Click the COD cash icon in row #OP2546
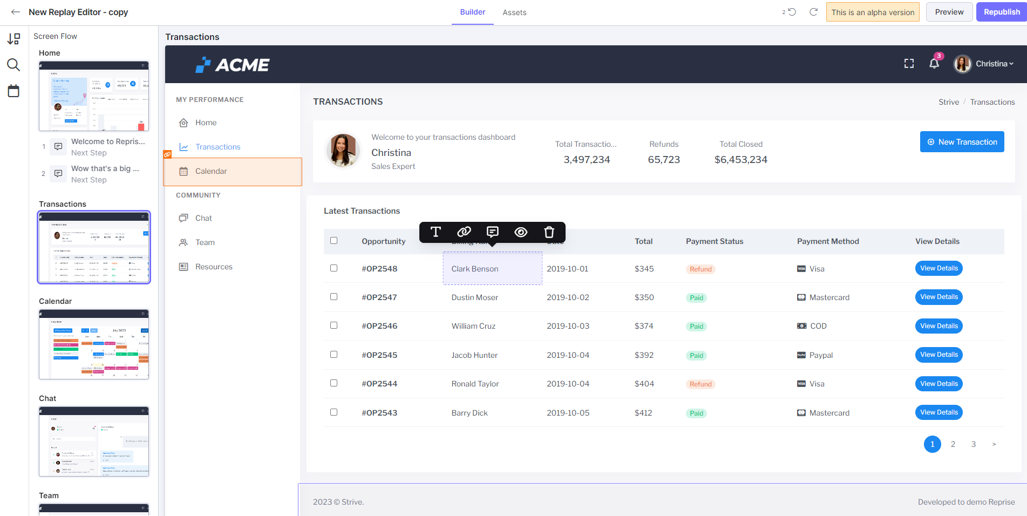 [x=802, y=326]
